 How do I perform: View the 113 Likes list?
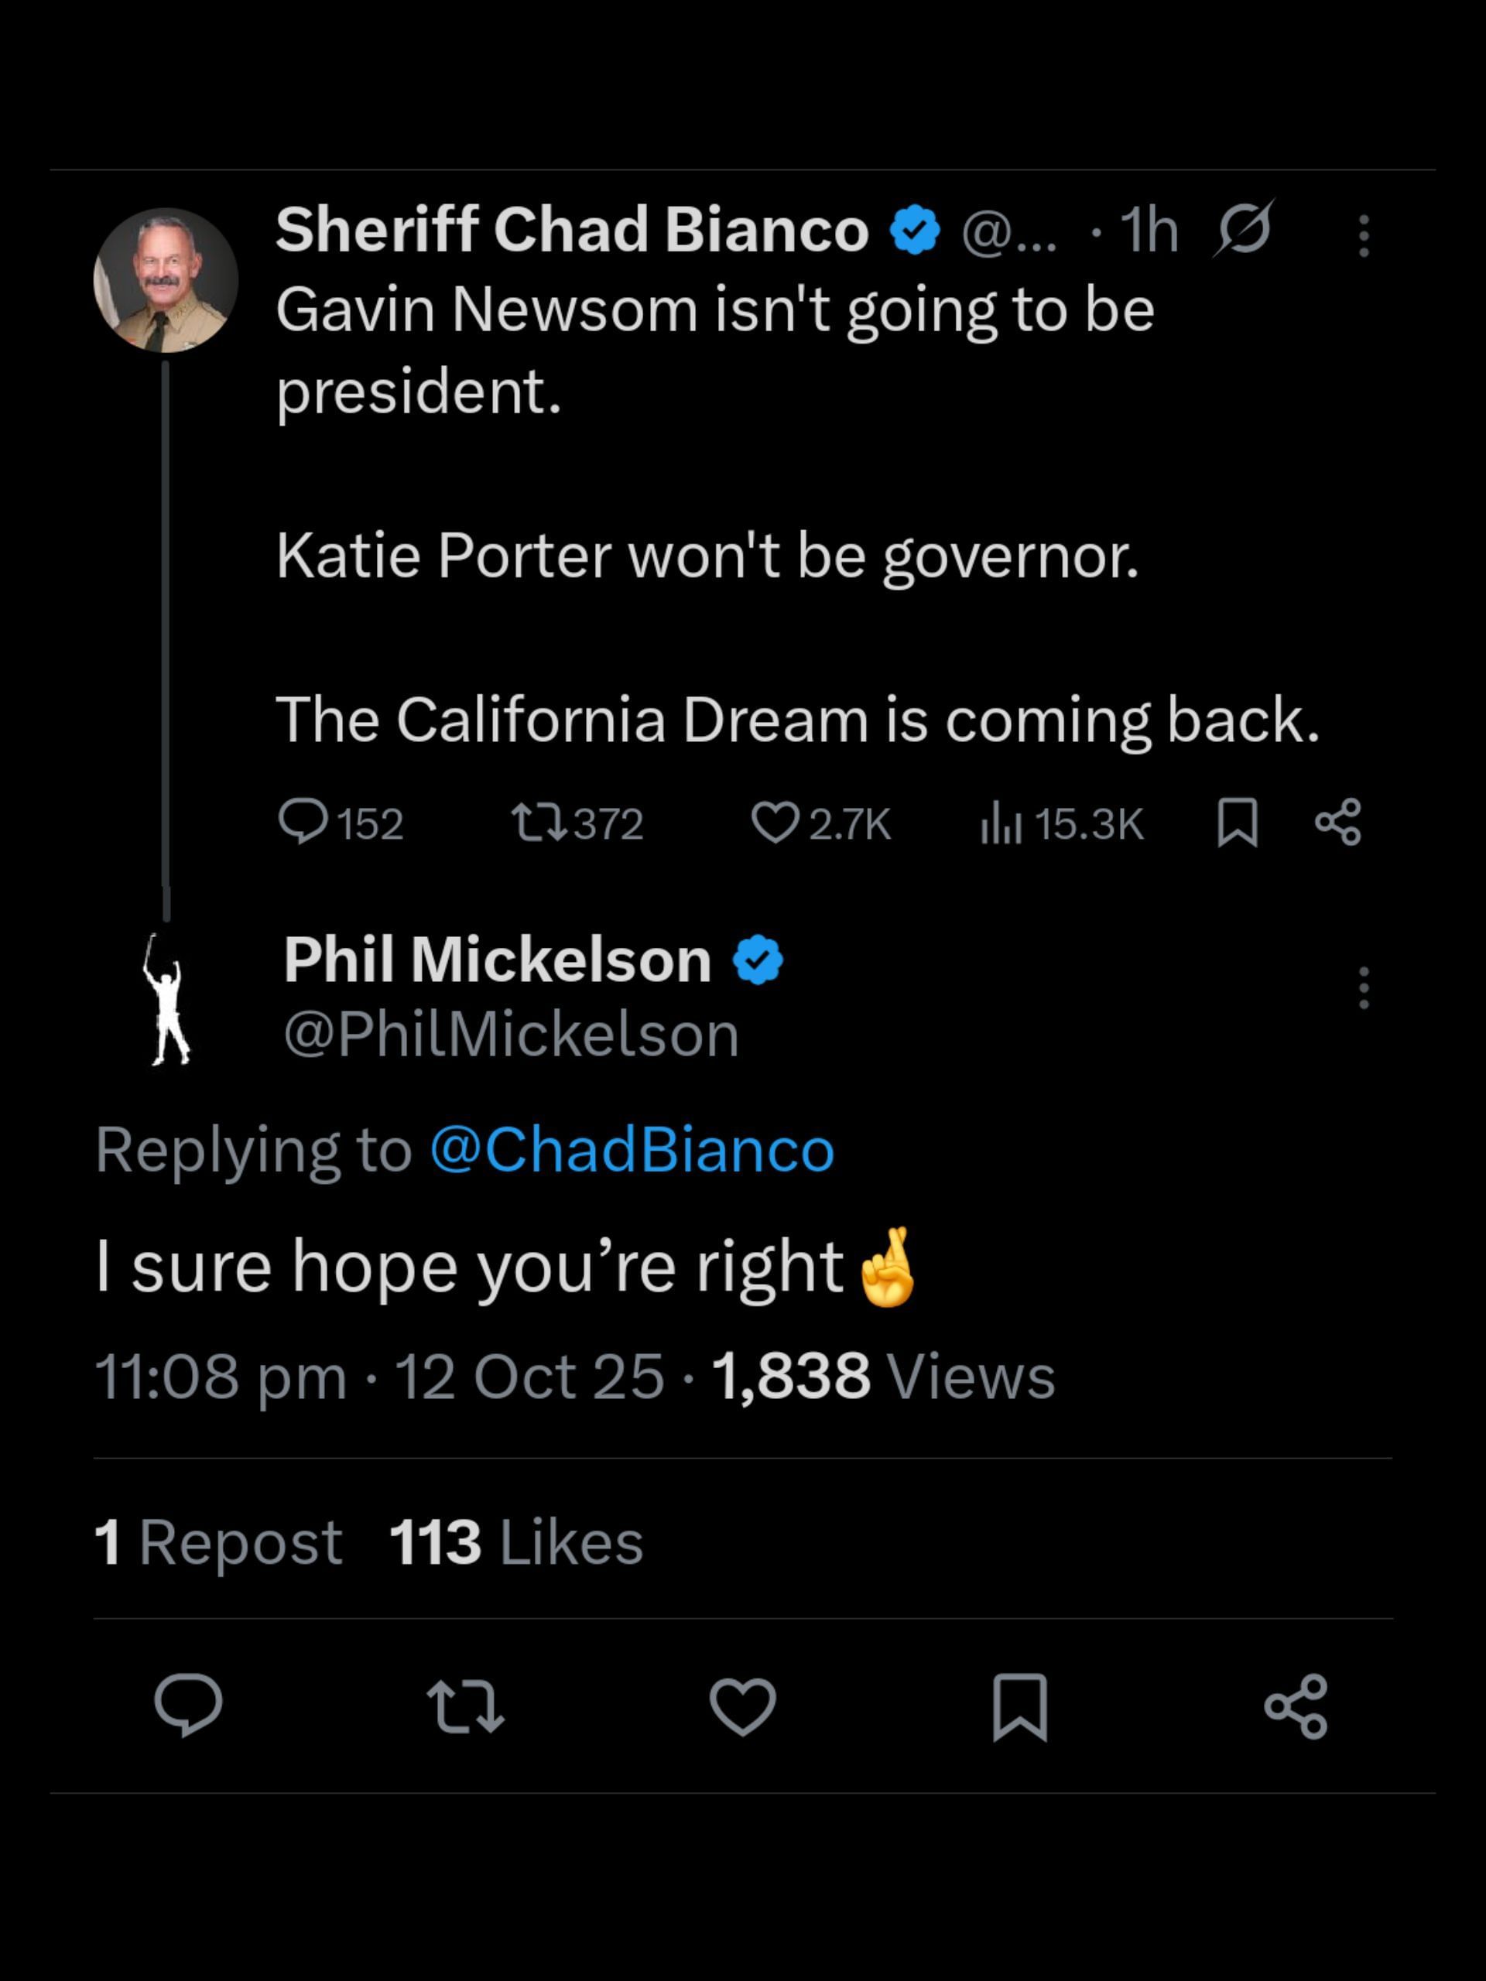click(x=516, y=1542)
